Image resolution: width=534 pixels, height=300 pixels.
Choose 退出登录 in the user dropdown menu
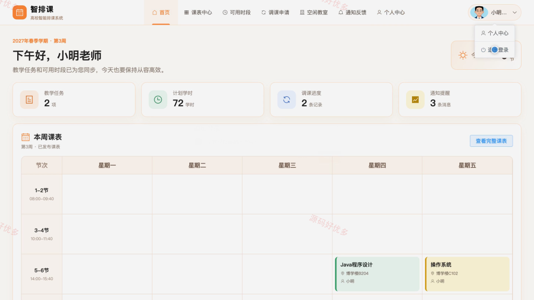pos(494,49)
